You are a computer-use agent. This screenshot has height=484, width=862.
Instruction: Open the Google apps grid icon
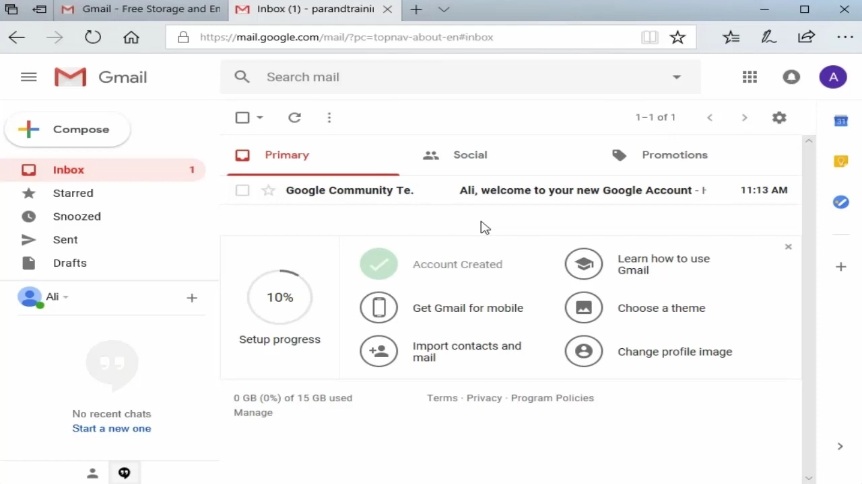coord(750,77)
